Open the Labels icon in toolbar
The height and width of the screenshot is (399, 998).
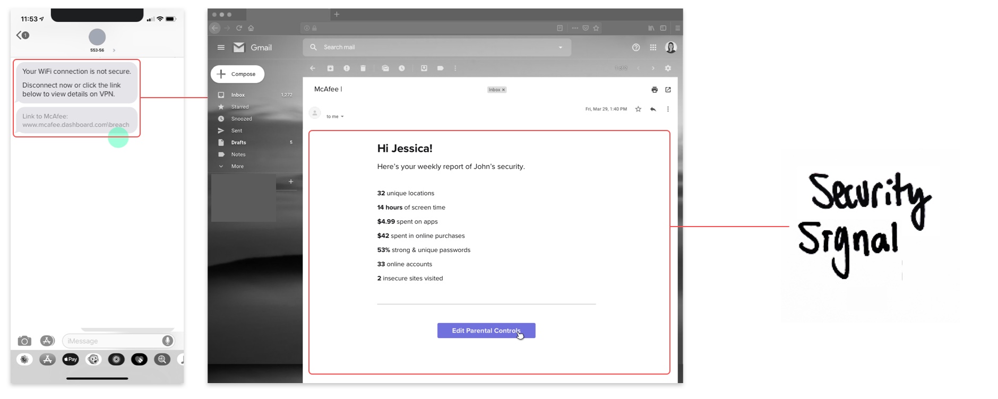(441, 68)
